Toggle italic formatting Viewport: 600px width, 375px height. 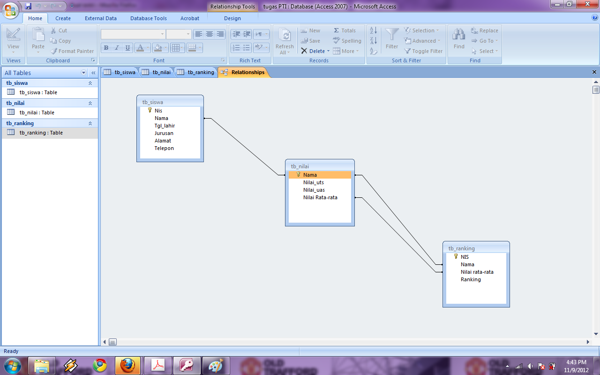click(116, 47)
